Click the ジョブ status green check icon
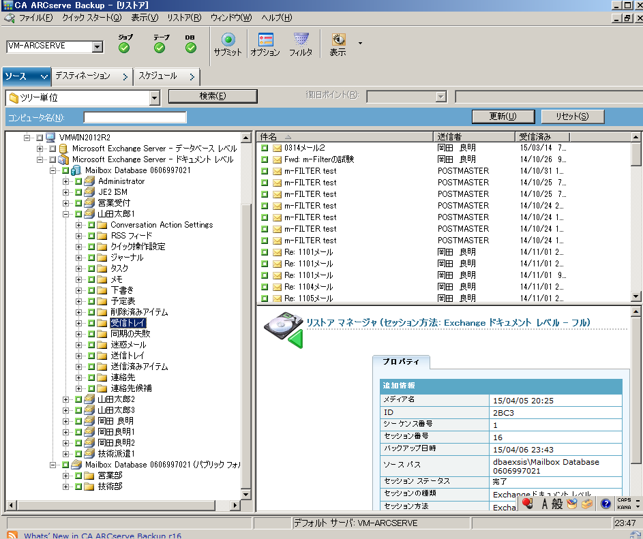Viewport: 643px width, 539px height. (124, 47)
